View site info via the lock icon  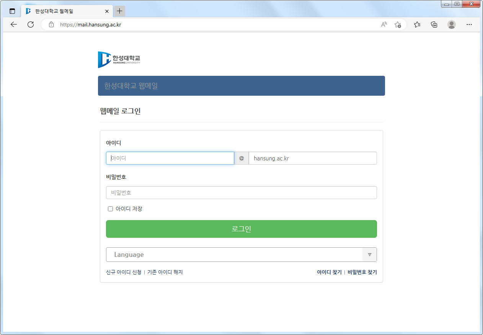tap(51, 25)
